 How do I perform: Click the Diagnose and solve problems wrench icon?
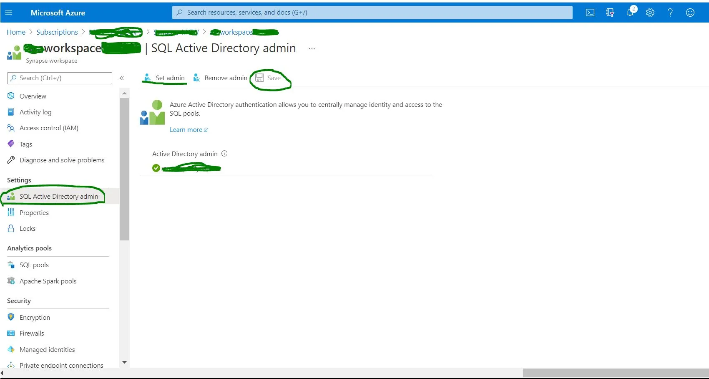[11, 160]
